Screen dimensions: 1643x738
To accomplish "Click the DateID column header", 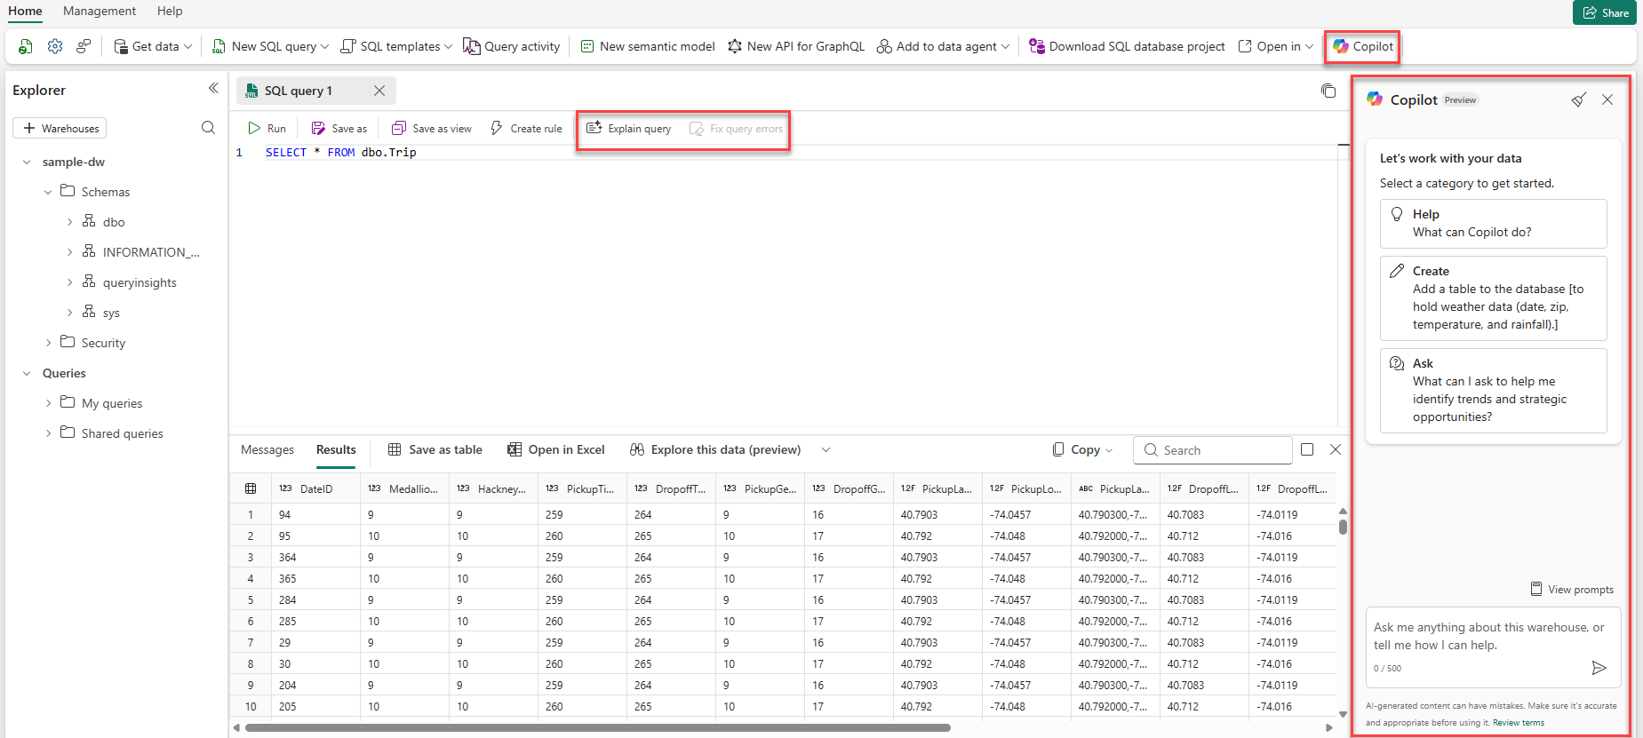I will 315,488.
